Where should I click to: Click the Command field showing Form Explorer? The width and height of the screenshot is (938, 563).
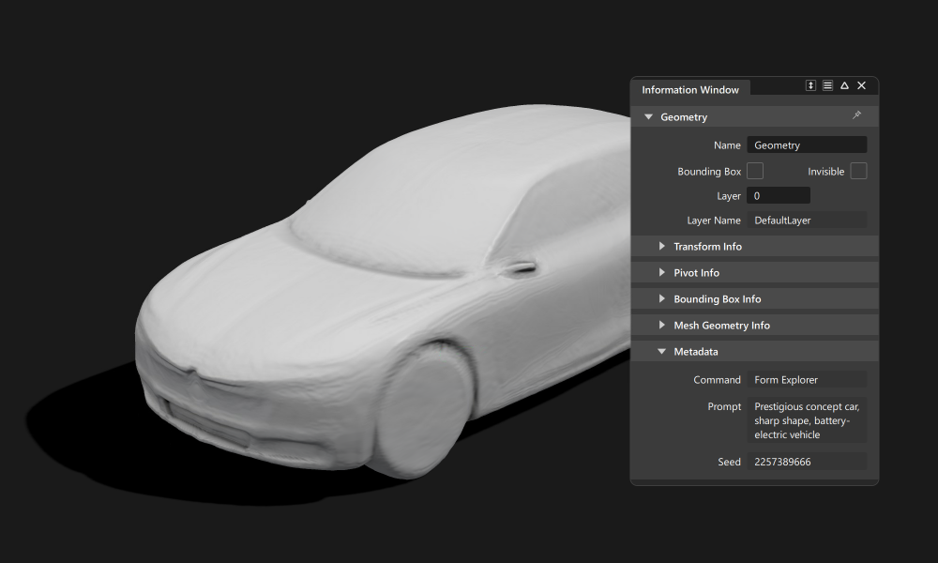pos(808,379)
